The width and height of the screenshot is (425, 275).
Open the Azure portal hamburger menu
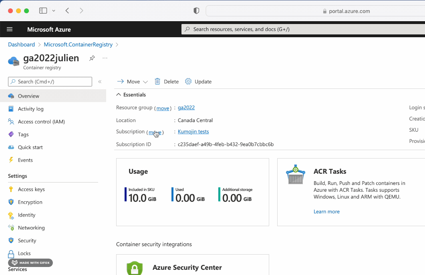10,29
